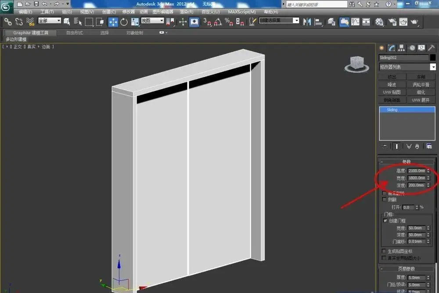Enable the 生成贴图坐标 checkbox
Viewport: 439px width, 293px height.
pyautogui.click(x=384, y=251)
